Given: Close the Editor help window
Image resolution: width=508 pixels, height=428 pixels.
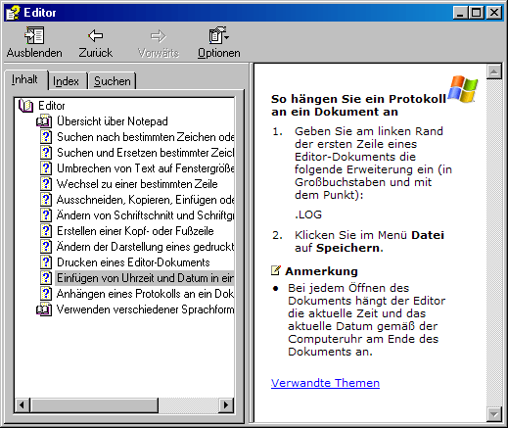Looking at the screenshot, I should pos(494,13).
